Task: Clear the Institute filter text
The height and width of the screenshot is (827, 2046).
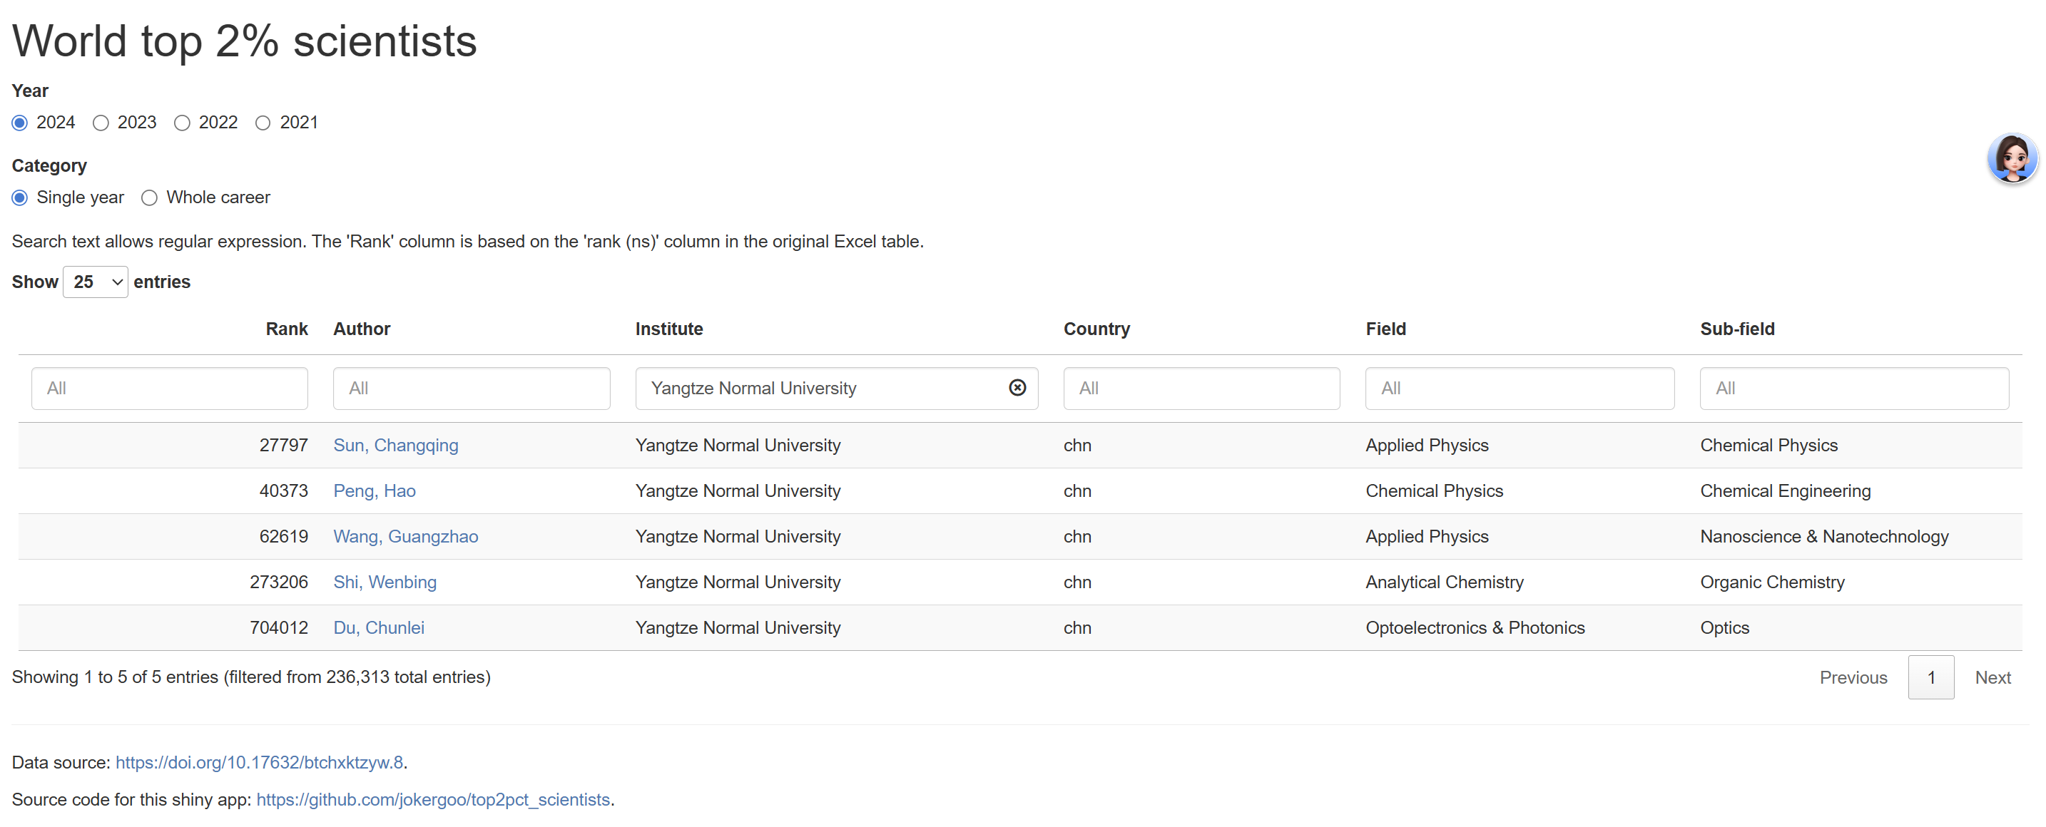Action: (x=1017, y=387)
